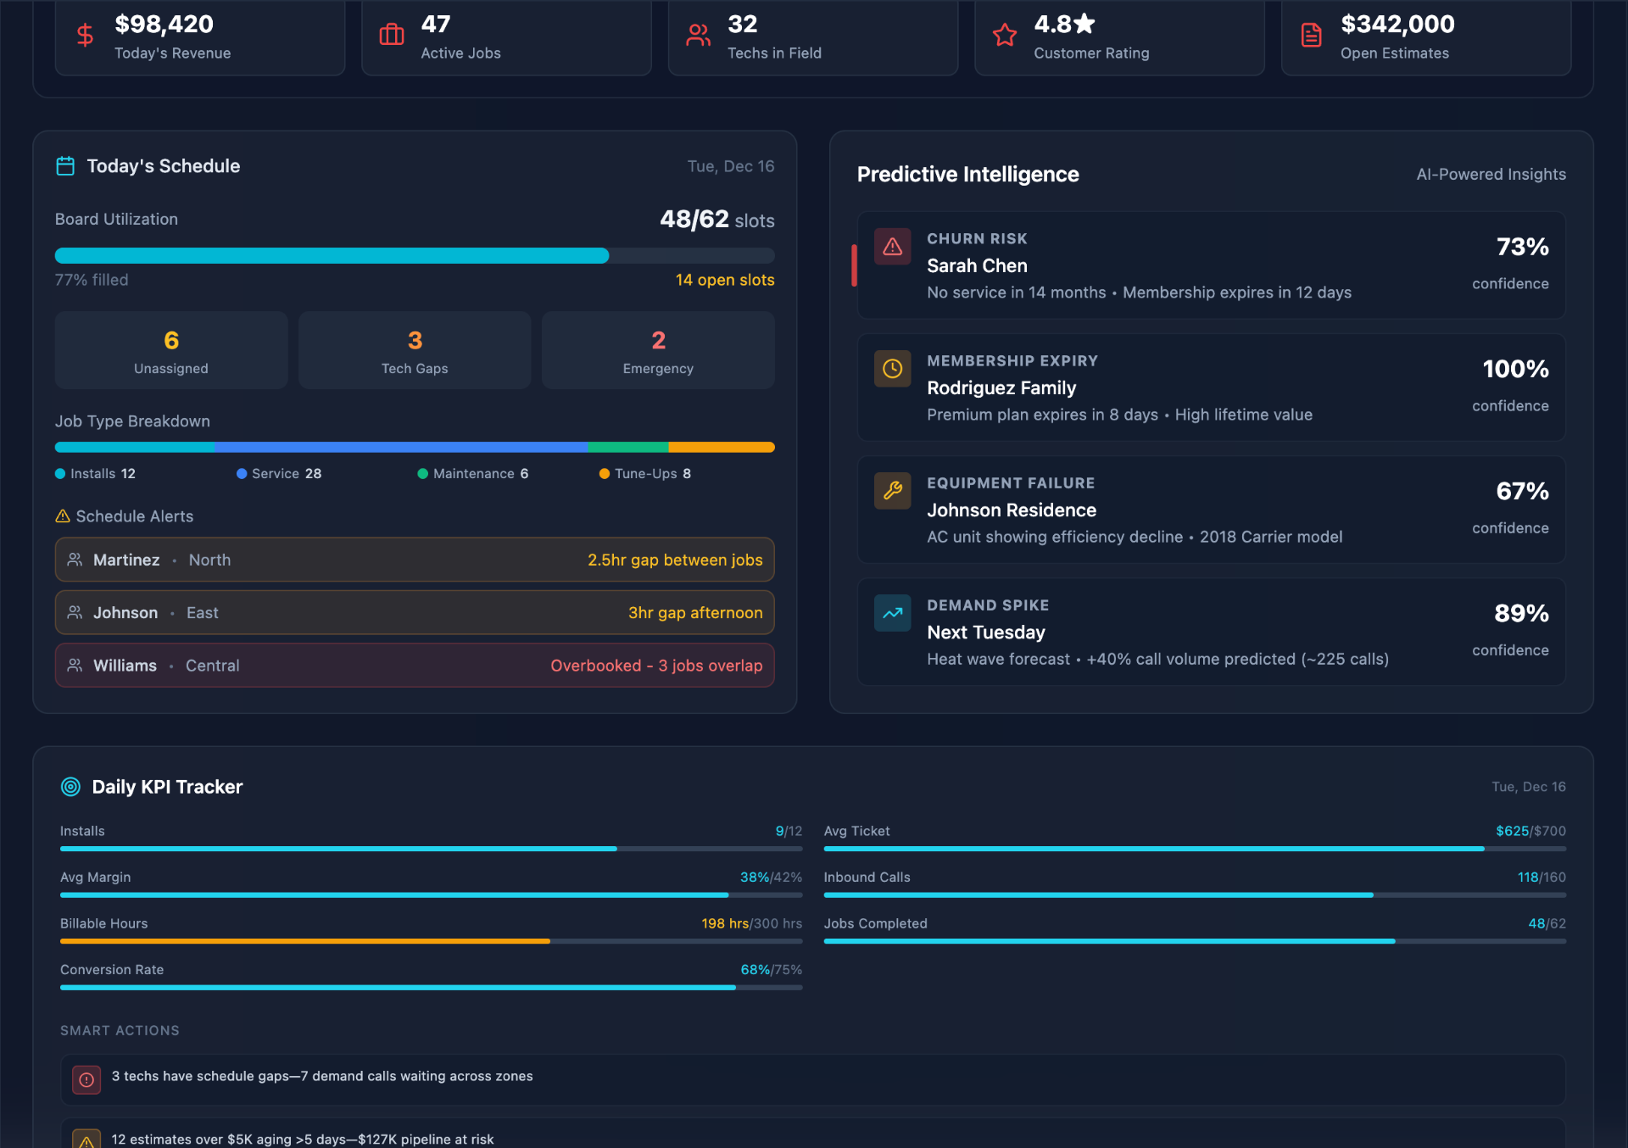Screen dimensions: 1628x1148
Task: Click the dollar sign revenue icon
Action: click(85, 36)
